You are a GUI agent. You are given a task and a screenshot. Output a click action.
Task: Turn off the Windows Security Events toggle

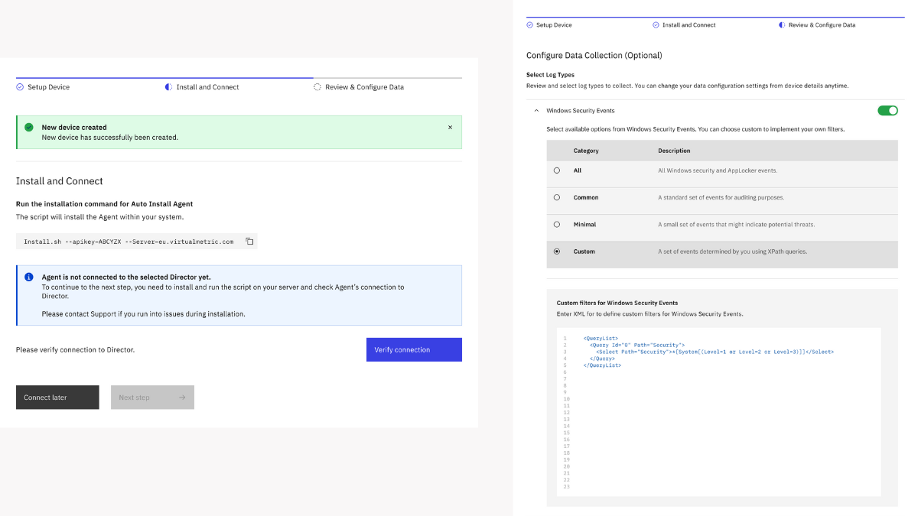coord(887,111)
